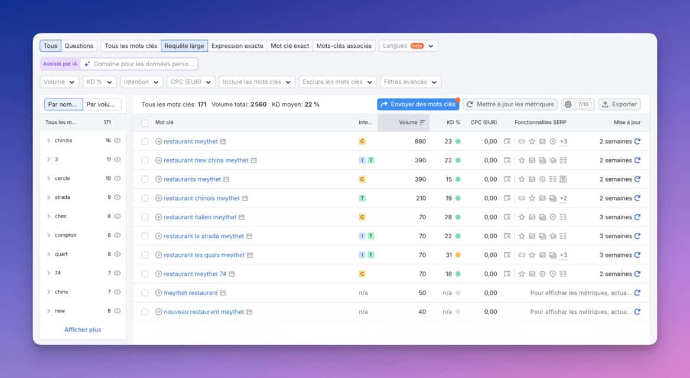Viewport: 690px width, 378px height.
Task: Open column settings gear 7/10
Action: [578, 104]
